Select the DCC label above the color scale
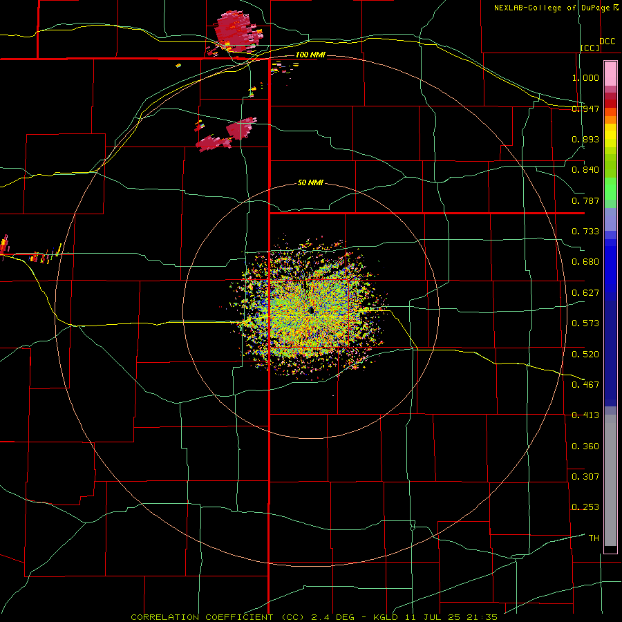Image resolution: width=622 pixels, height=622 pixels. [607, 41]
